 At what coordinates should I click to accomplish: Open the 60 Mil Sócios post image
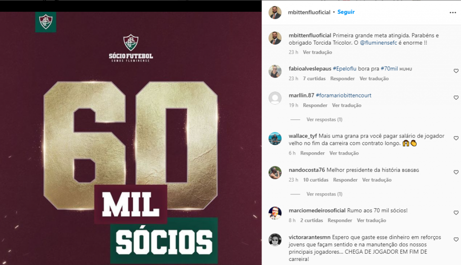[x=131, y=138]
